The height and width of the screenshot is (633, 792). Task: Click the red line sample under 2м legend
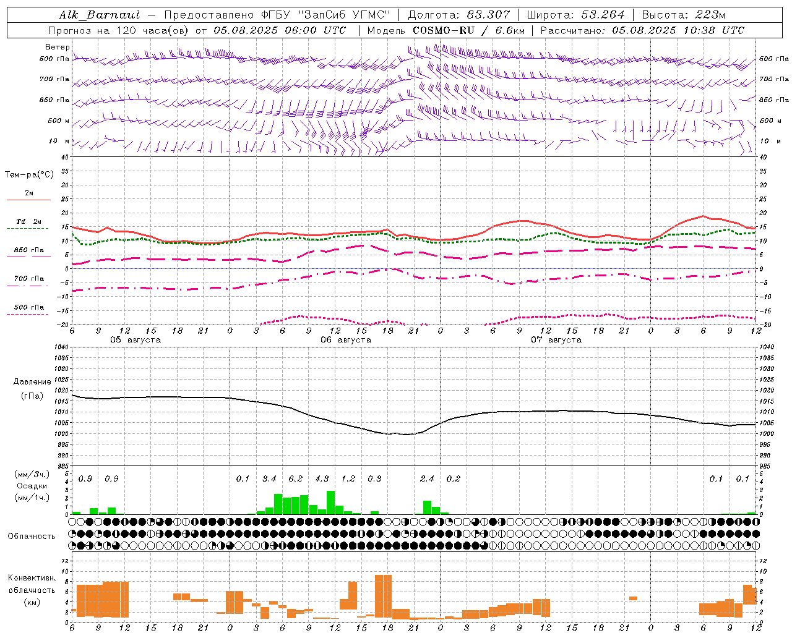click(28, 200)
